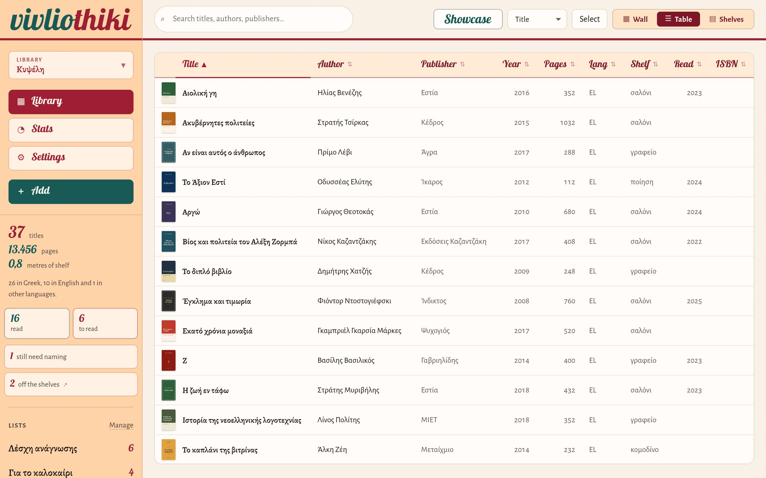
Task: Open the Title sort-by dropdown
Action: pyautogui.click(x=537, y=19)
